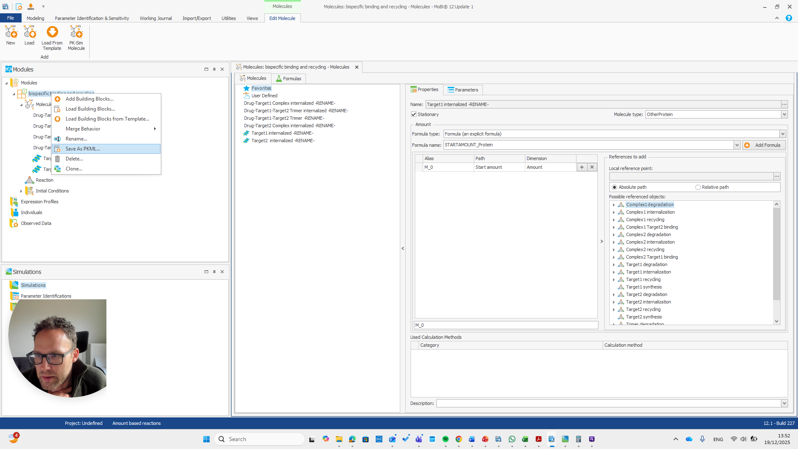Click the Description input field

(x=608, y=403)
